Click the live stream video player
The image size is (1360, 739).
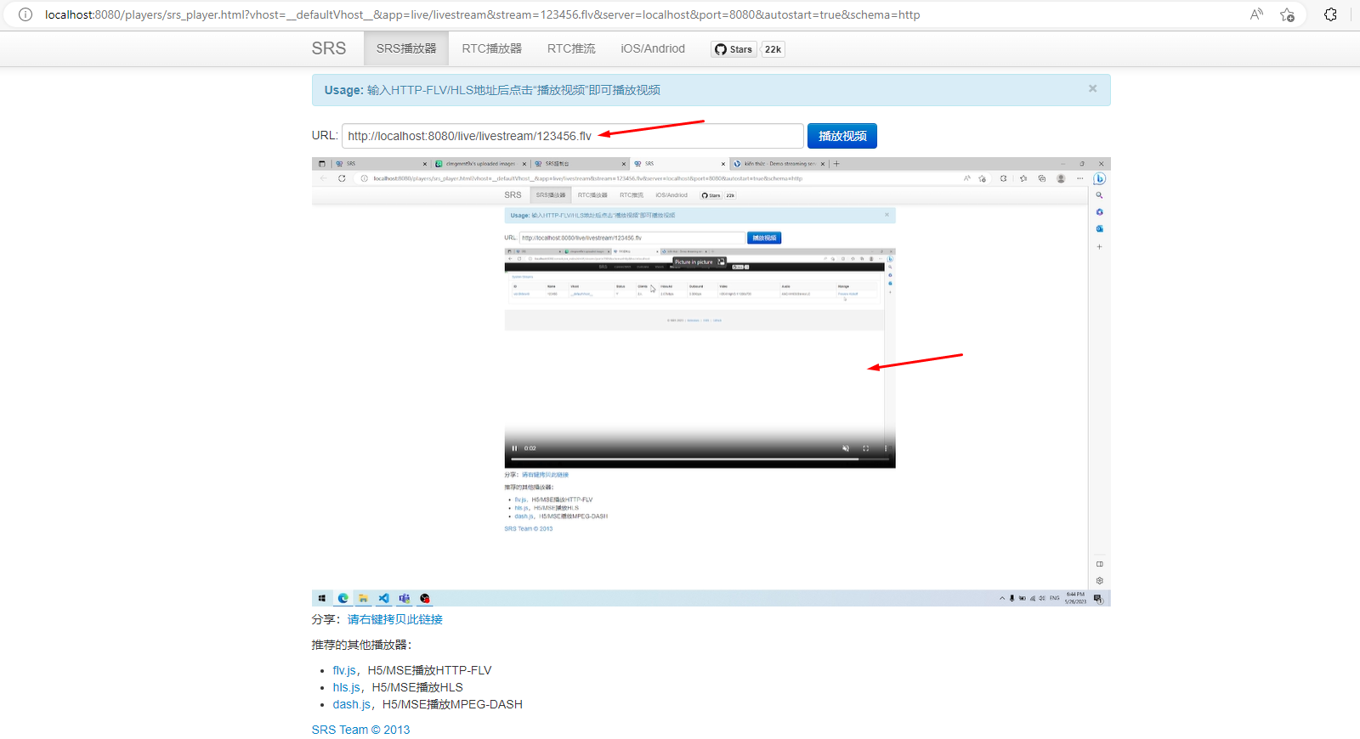click(x=711, y=381)
